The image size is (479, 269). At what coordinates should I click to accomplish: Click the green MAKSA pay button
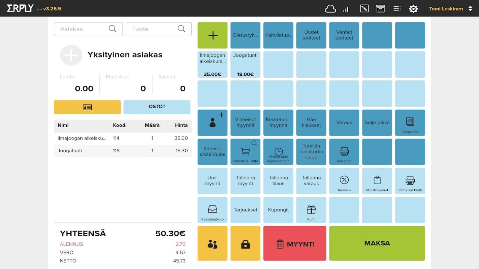tap(377, 243)
